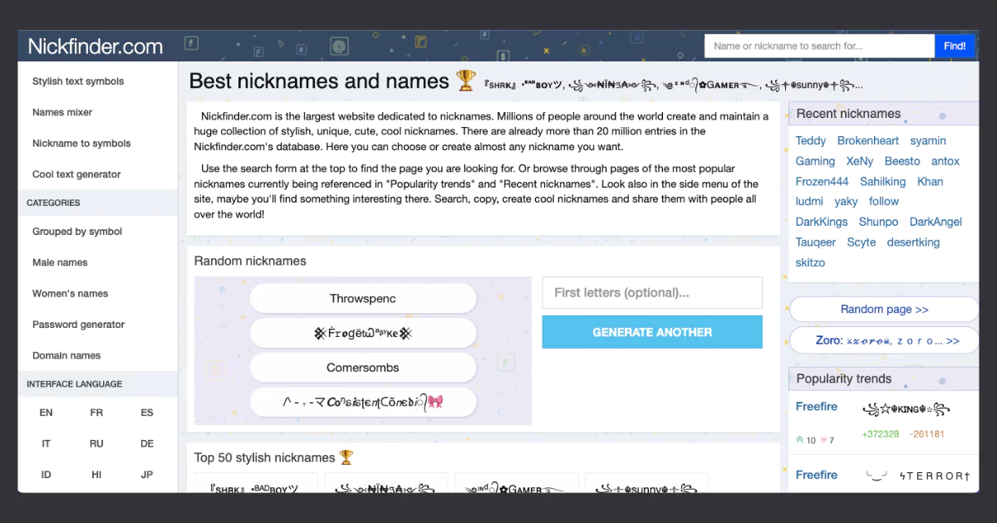Open recent nickname DarkKings
997x523 pixels.
[822, 222]
